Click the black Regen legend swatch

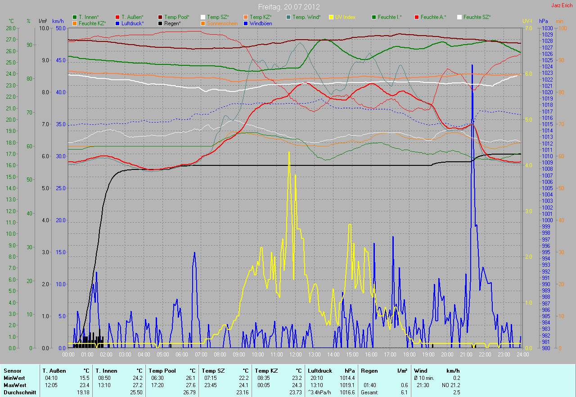point(160,23)
